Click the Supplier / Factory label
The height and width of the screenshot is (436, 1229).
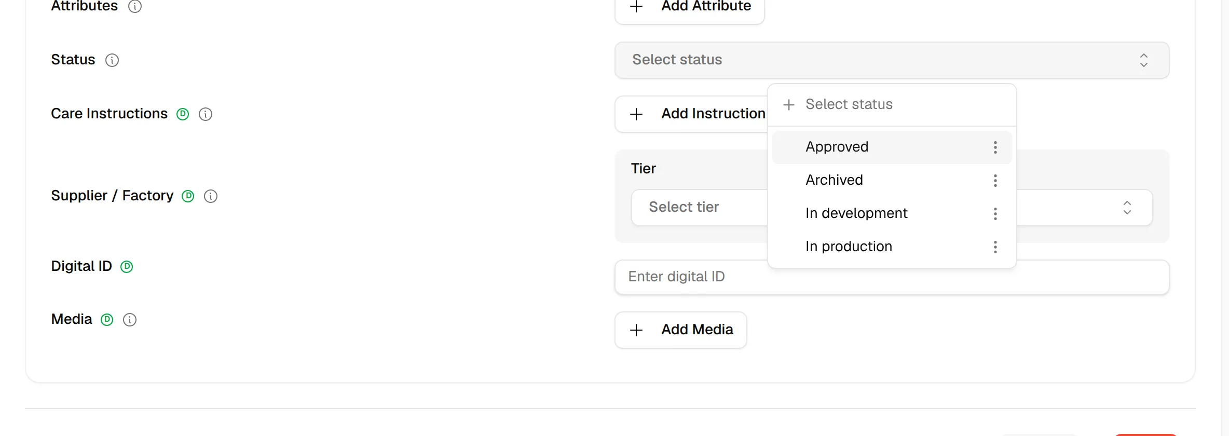pos(112,196)
